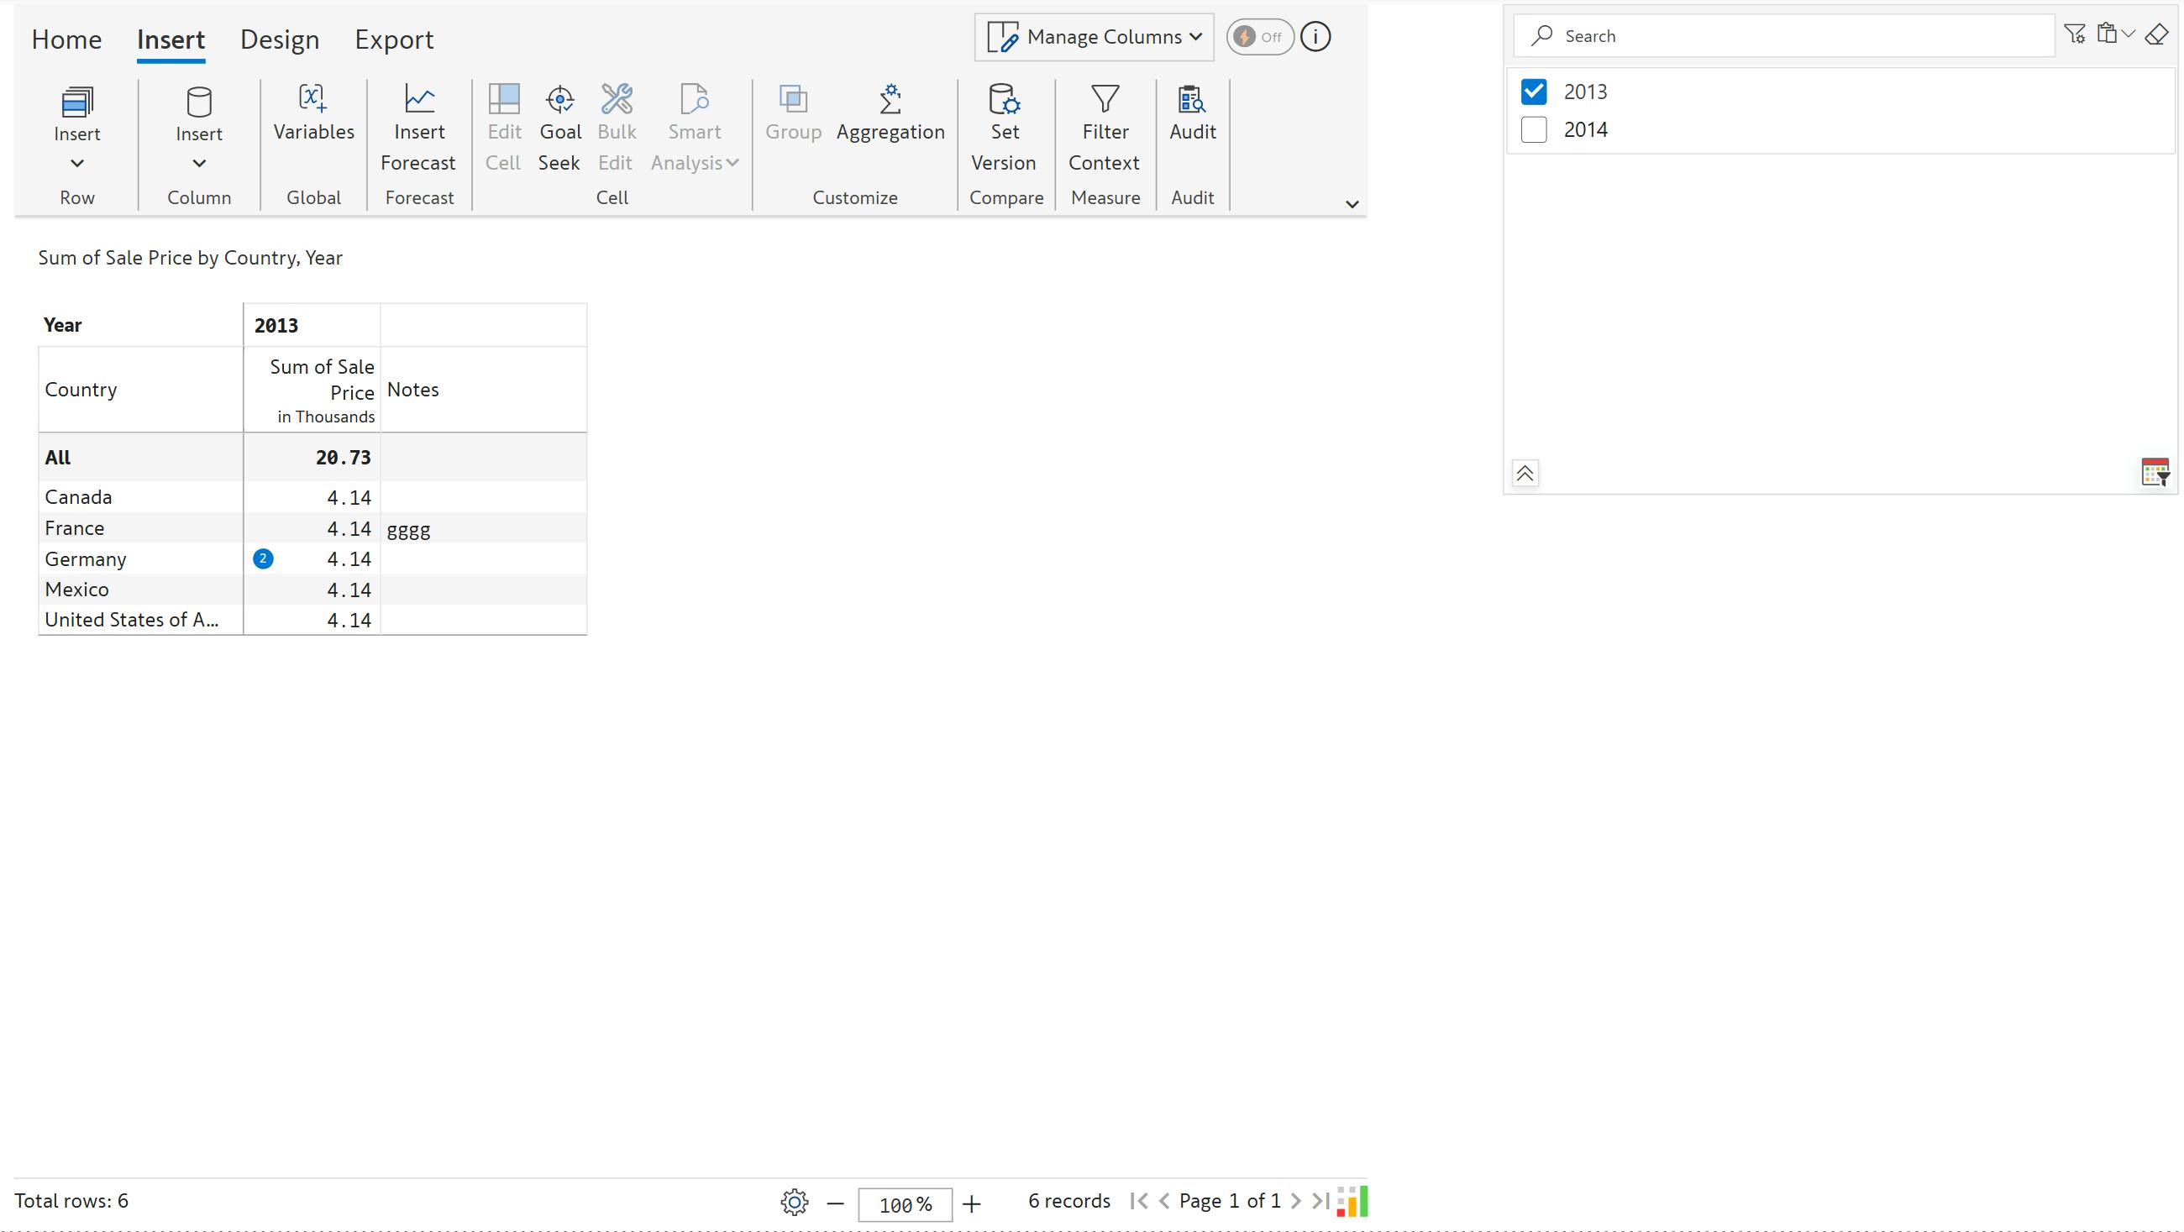Click the Variables icon in Global group
Image resolution: width=2184 pixels, height=1232 pixels.
312,100
